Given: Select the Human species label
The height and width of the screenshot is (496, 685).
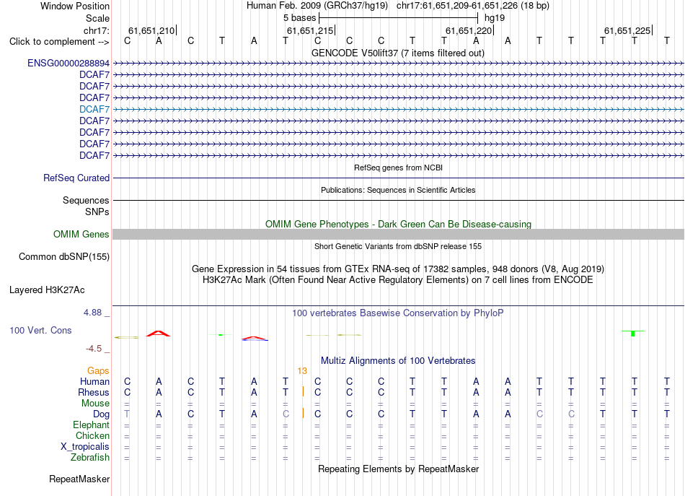Looking at the screenshot, I should (94, 381).
